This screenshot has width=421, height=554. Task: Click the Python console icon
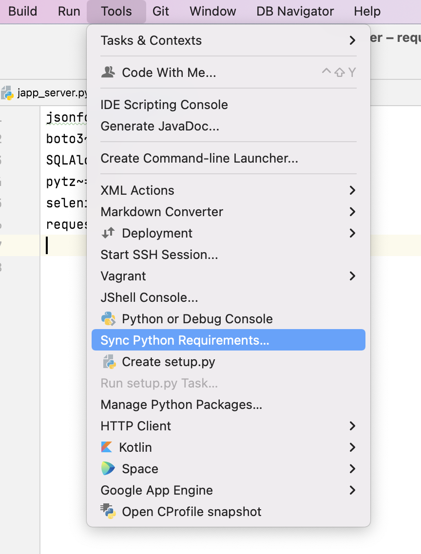108,319
